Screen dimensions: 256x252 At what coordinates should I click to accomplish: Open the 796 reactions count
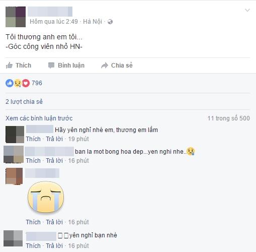[x=37, y=83]
